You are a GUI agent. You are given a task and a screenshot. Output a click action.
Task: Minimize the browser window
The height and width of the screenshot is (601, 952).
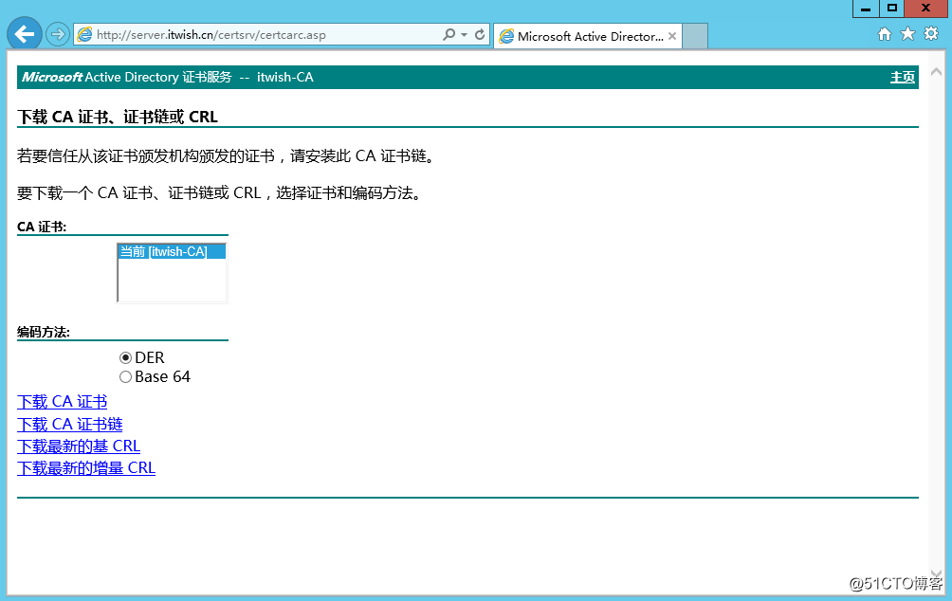coord(866,9)
